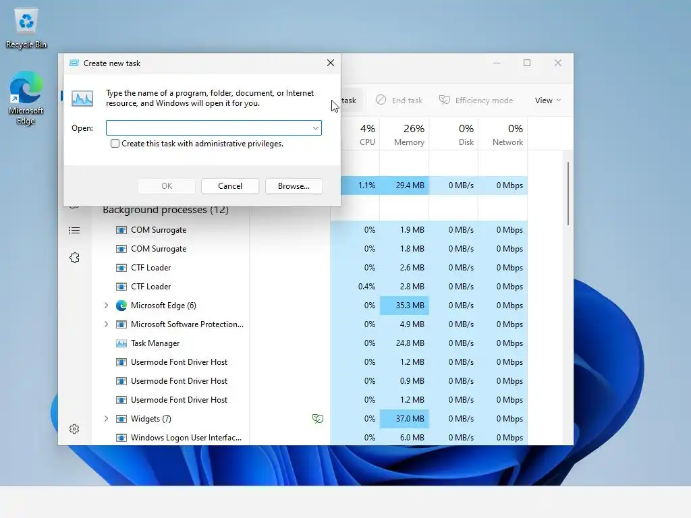The height and width of the screenshot is (518, 691).
Task: Click End task in Task Manager toolbar
Action: point(399,100)
